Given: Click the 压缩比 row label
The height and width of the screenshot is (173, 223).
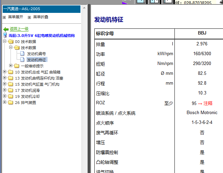Looking at the screenshot, I should click(x=103, y=93).
